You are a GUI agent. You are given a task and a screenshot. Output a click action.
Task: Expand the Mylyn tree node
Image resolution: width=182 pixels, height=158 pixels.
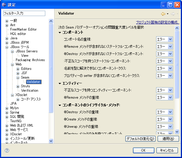pyautogui.click(x=7, y=108)
